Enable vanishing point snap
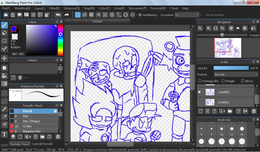This screenshot has width=260, height=152. [98, 15]
